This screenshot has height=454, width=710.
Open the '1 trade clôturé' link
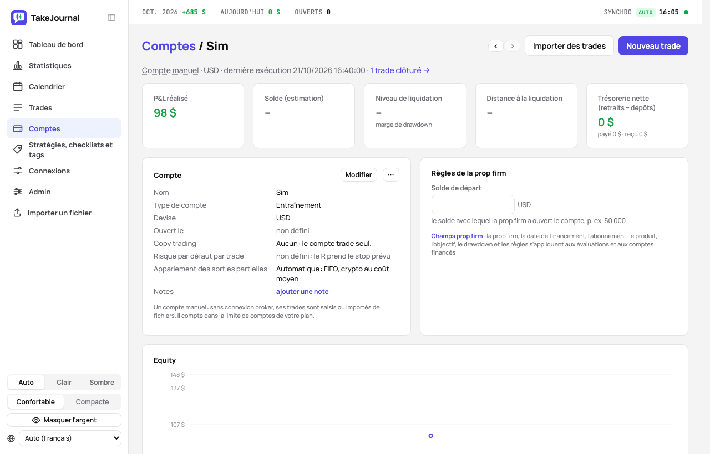(400, 70)
